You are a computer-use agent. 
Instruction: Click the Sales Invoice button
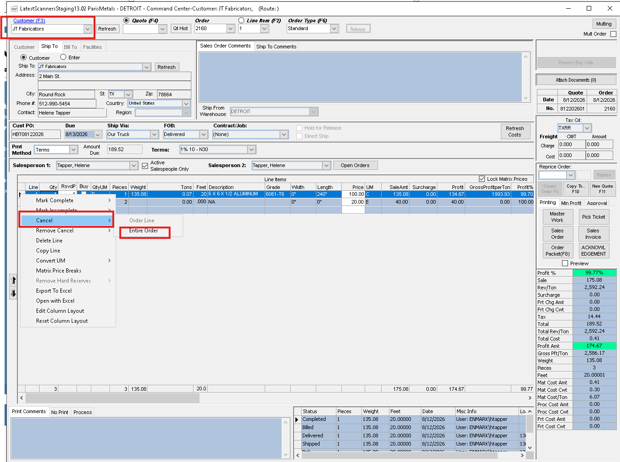pyautogui.click(x=594, y=234)
